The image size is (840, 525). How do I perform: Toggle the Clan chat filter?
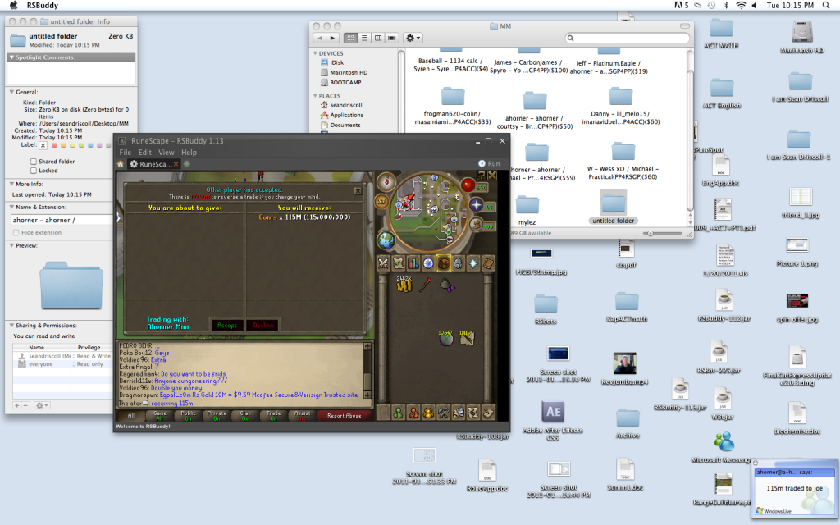[x=245, y=416]
